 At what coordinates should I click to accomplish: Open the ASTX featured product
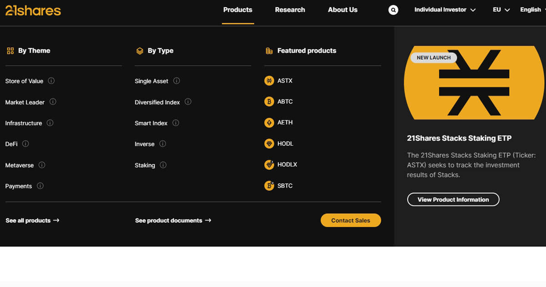click(285, 81)
